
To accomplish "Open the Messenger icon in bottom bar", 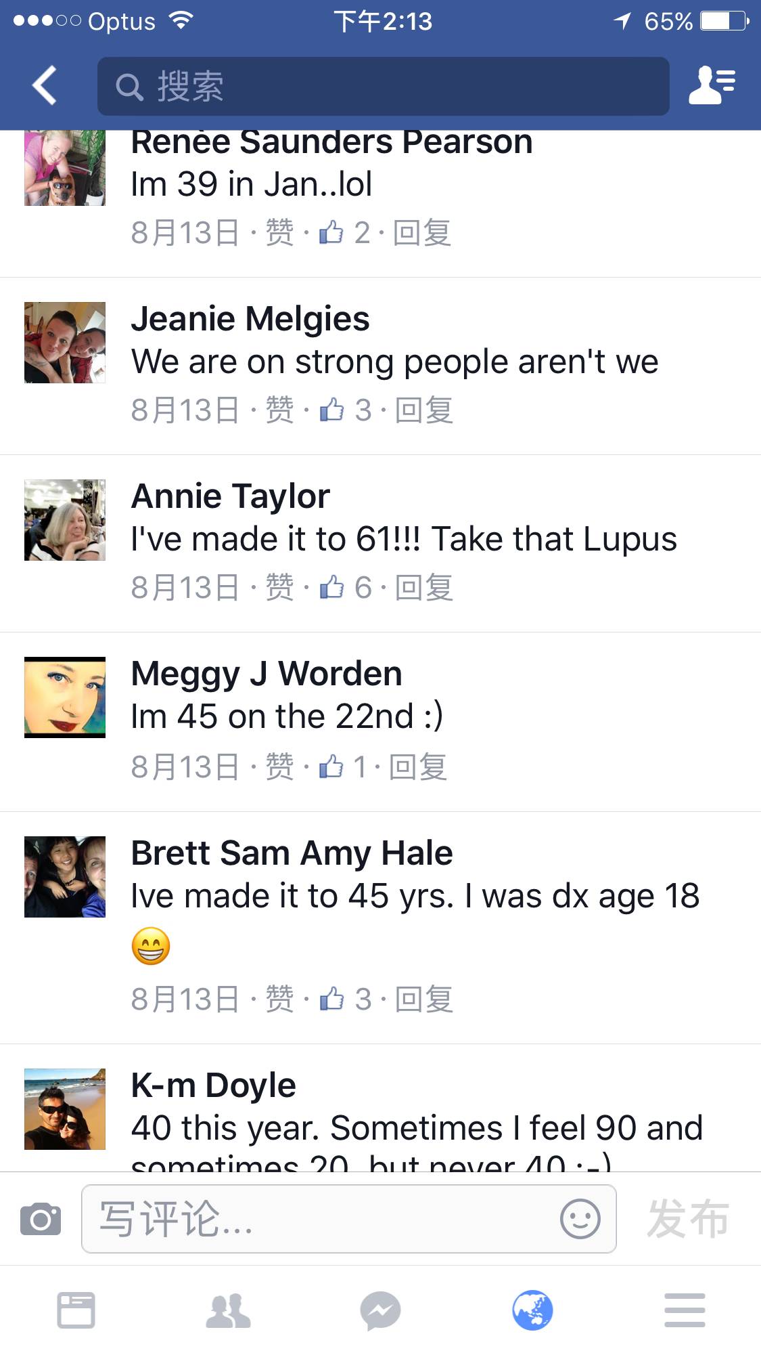I will pos(380,1310).
